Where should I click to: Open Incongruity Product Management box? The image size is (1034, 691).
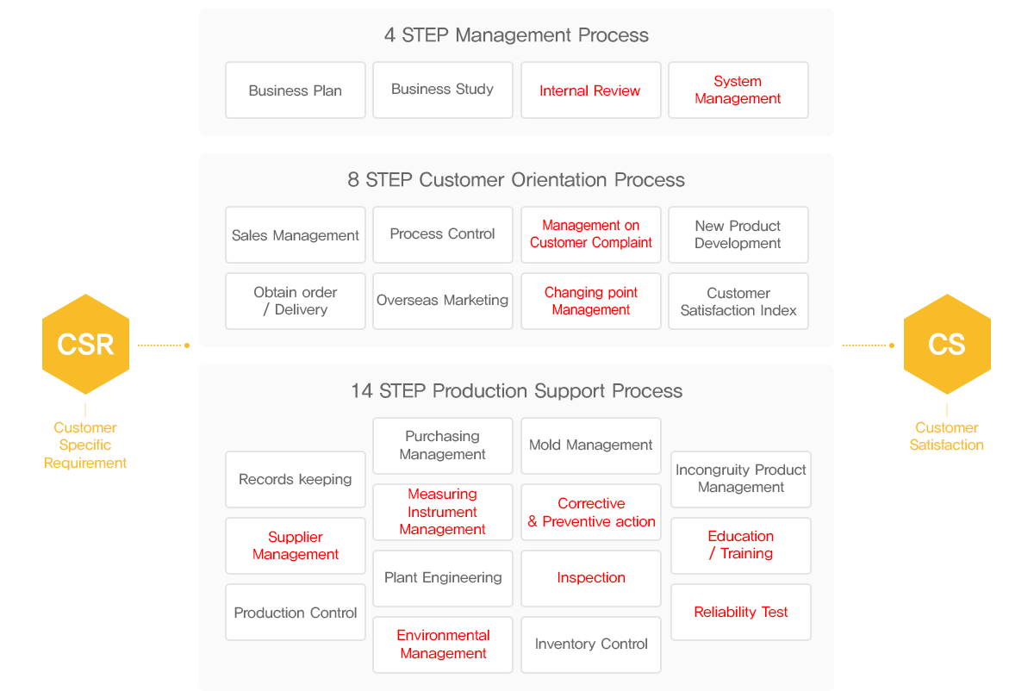pos(741,479)
